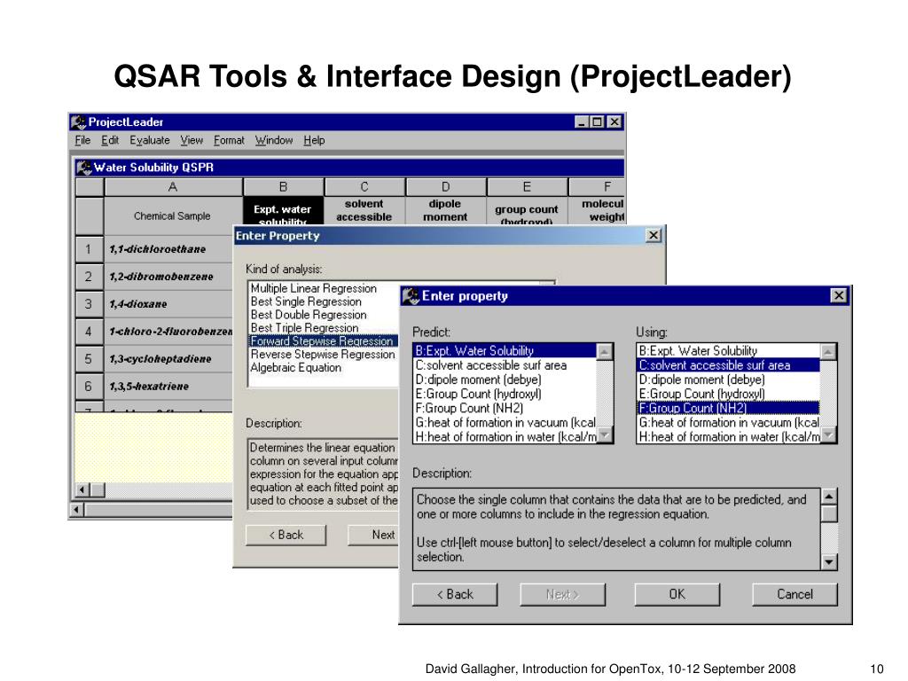Viewport: 908px width, 681px height.
Task: Click Using list scroll down arrow
Action: click(828, 434)
